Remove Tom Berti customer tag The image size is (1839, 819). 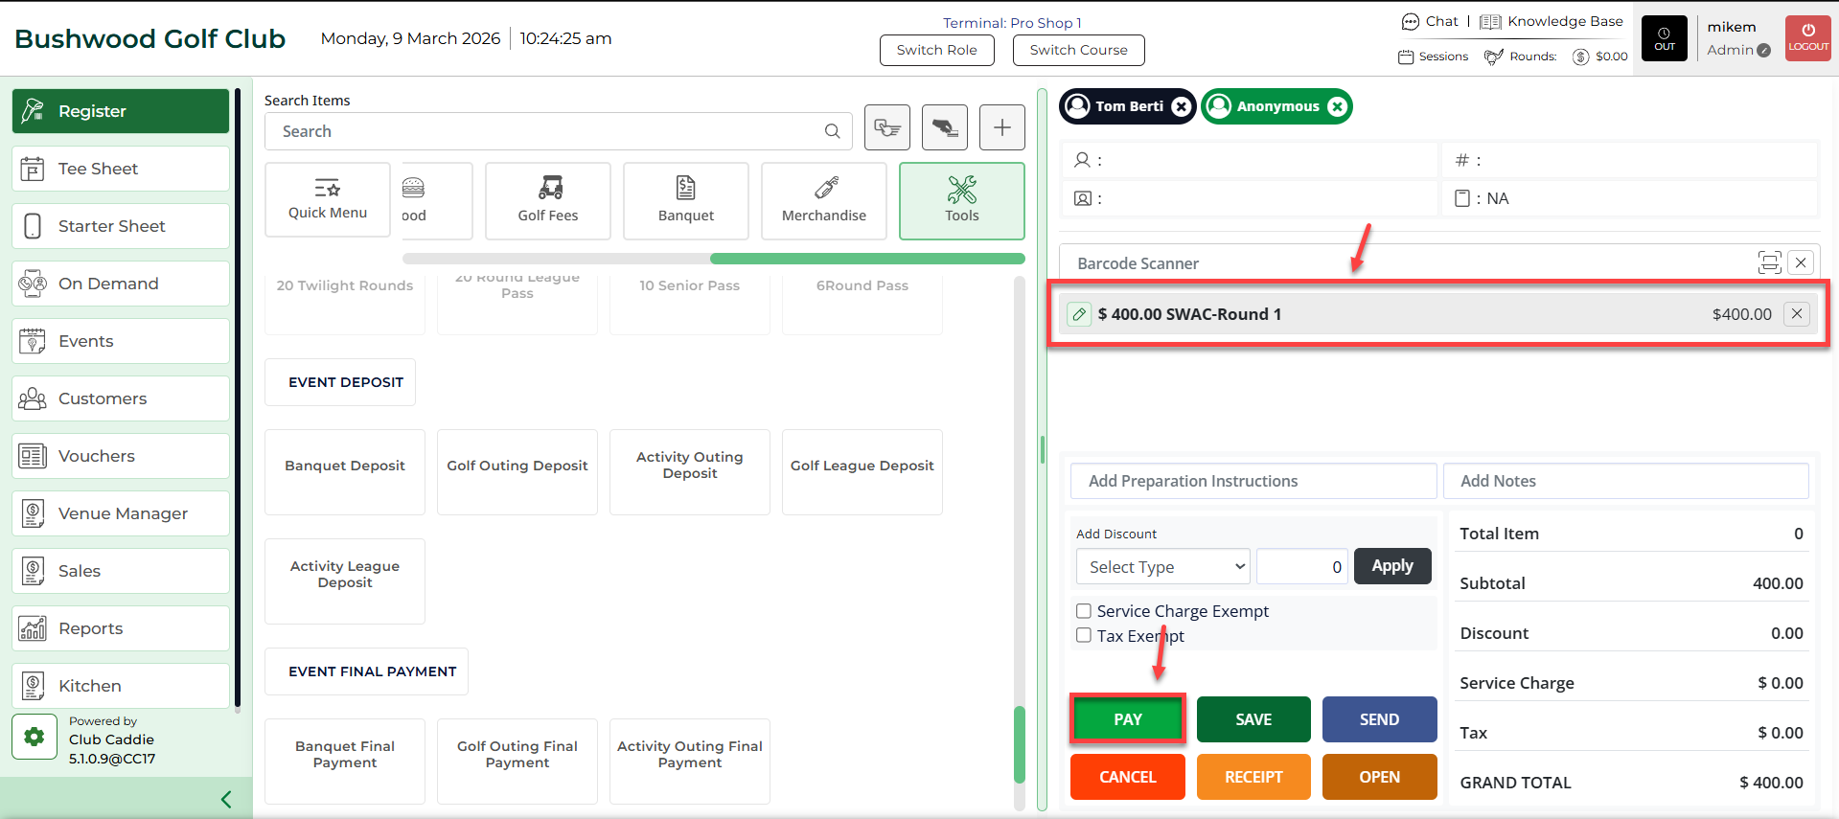1182,106
